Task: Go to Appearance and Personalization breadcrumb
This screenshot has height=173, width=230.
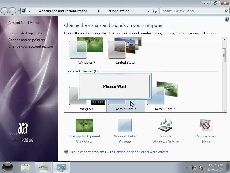Action: (x=63, y=11)
